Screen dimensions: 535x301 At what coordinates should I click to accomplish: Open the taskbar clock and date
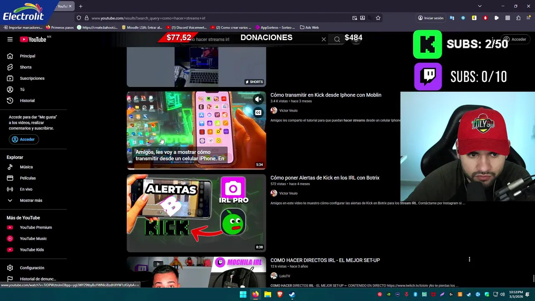[x=516, y=294]
